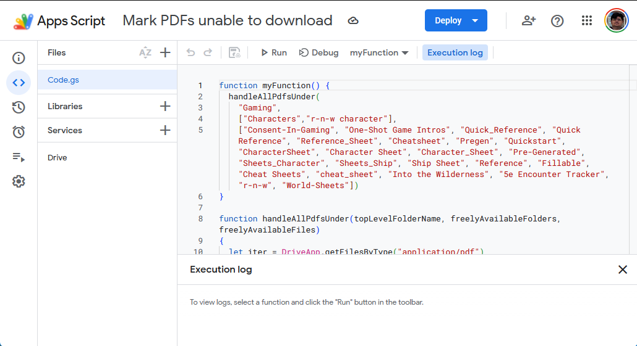The width and height of the screenshot is (637, 346).
Task: Select the Code.gs file
Action: (64, 80)
